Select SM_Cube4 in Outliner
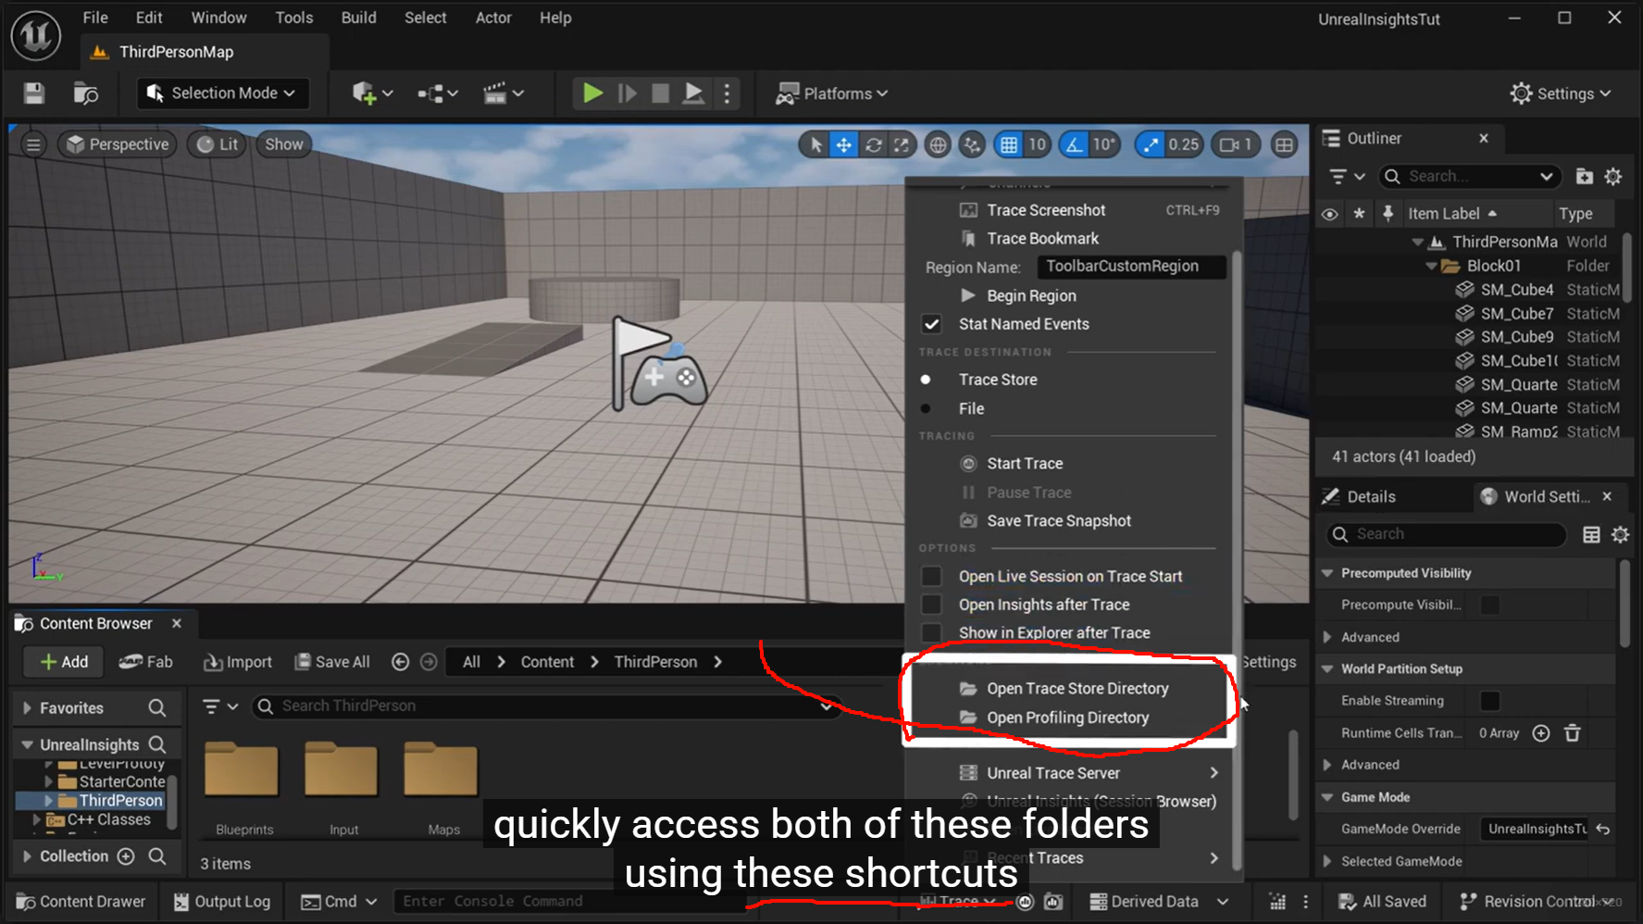 click(1516, 290)
